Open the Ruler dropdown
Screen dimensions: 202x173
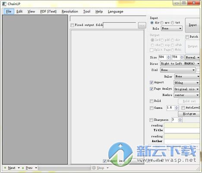[187, 77]
